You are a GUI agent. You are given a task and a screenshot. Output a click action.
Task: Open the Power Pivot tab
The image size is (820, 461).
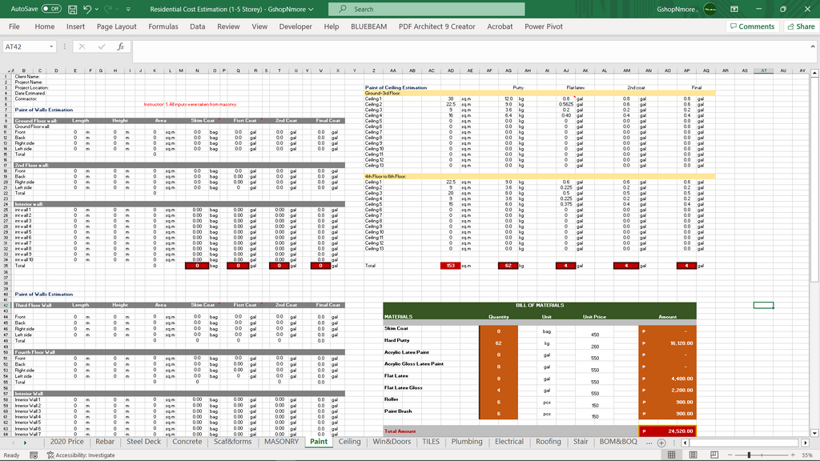pos(544,26)
